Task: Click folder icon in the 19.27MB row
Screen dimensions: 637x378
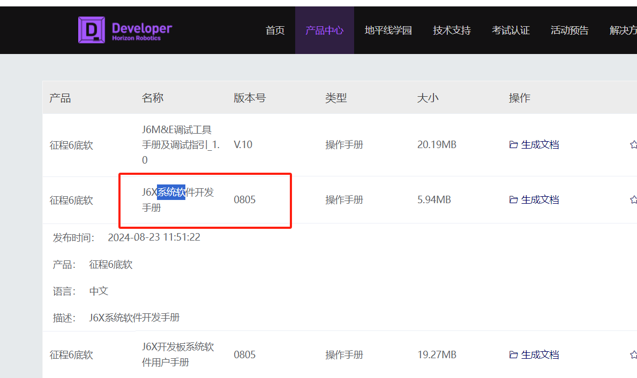Action: pyautogui.click(x=513, y=355)
